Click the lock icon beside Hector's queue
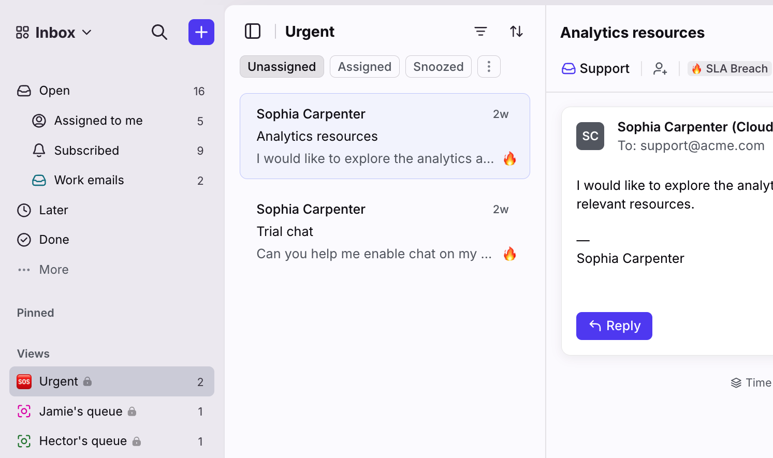The image size is (773, 458). pyautogui.click(x=137, y=441)
